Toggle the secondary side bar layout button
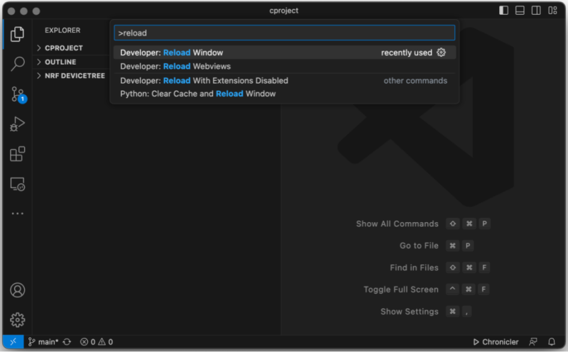 pyautogui.click(x=536, y=11)
